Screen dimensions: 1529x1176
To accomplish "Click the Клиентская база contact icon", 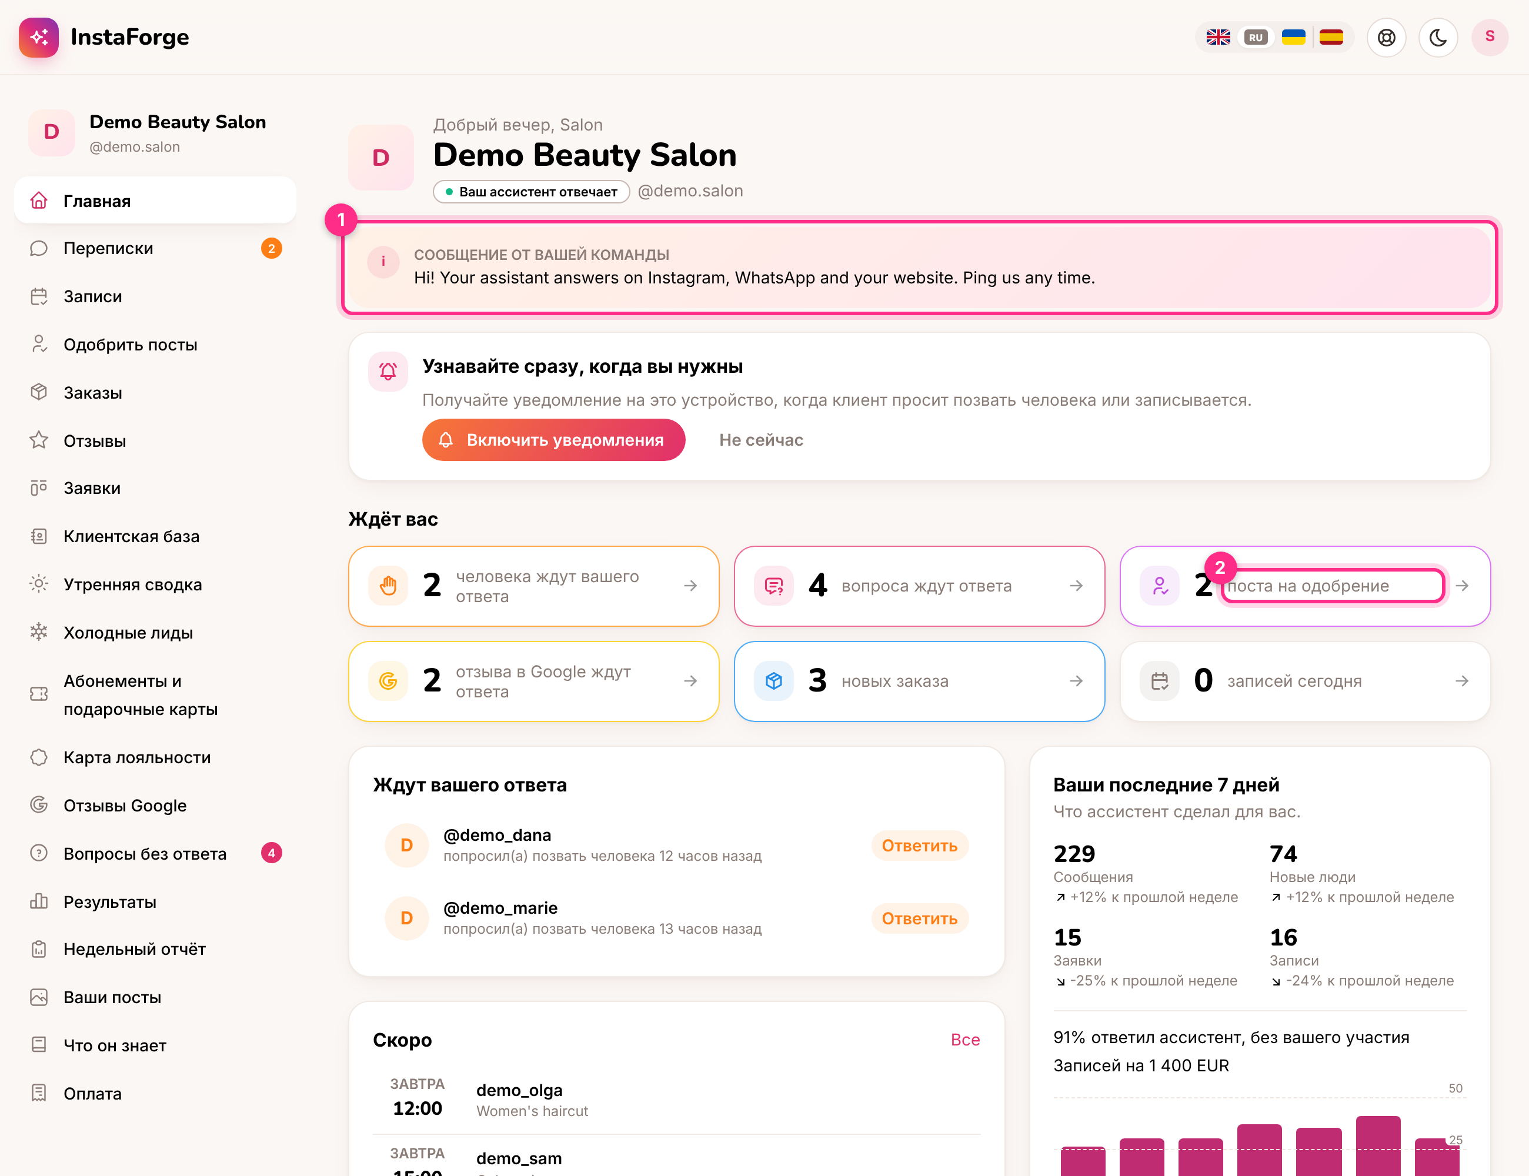I will 39,536.
